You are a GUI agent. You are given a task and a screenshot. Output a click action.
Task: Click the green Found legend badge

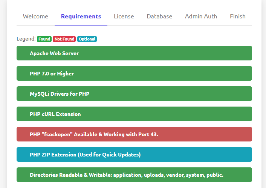point(44,39)
